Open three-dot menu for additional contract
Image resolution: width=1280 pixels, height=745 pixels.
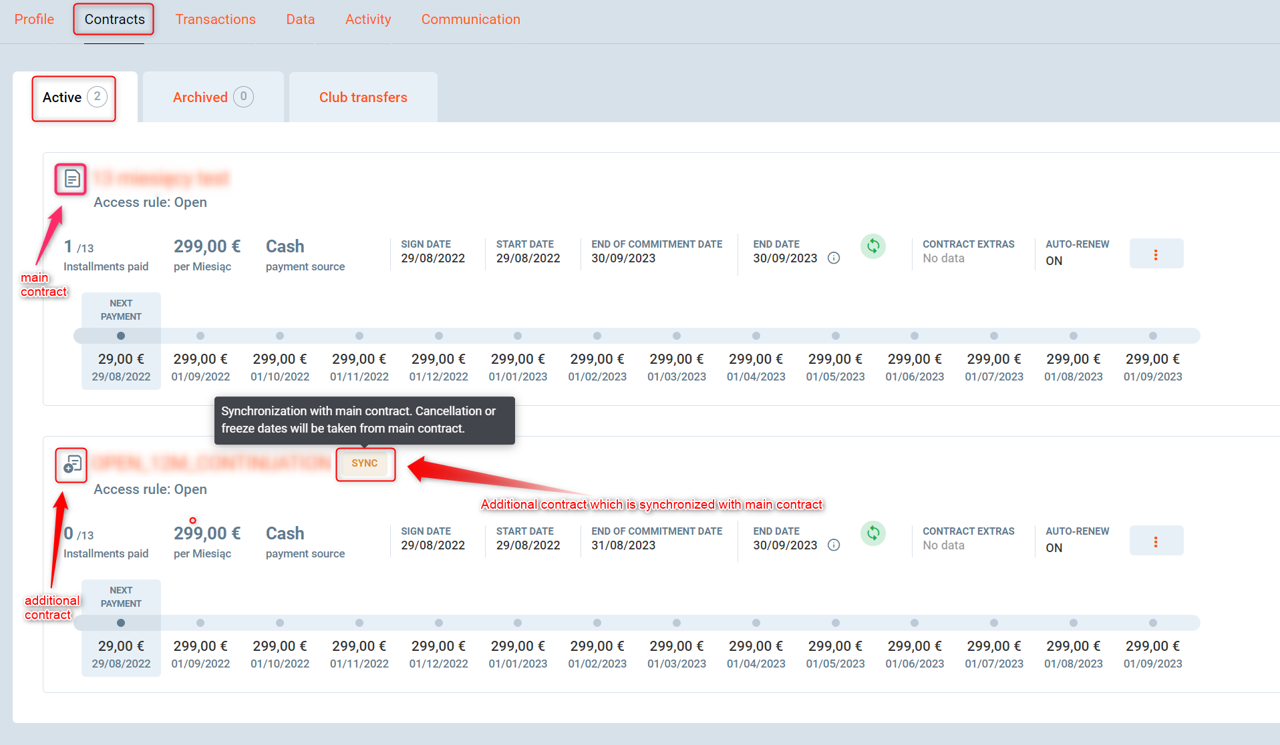click(x=1156, y=541)
